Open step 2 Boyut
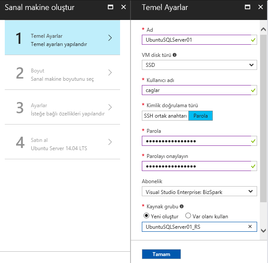Image resolution: width=268 pixels, height=263 pixels. pyautogui.click(x=62, y=72)
